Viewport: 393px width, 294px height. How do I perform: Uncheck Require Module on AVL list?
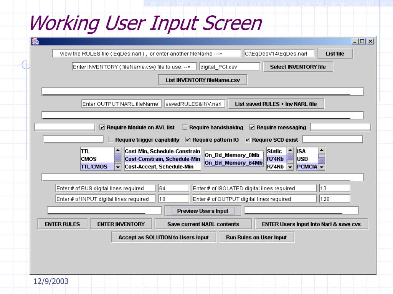(102, 127)
